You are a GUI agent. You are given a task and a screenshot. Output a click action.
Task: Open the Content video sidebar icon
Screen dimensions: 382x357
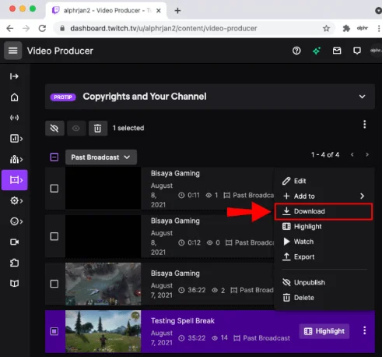click(15, 180)
